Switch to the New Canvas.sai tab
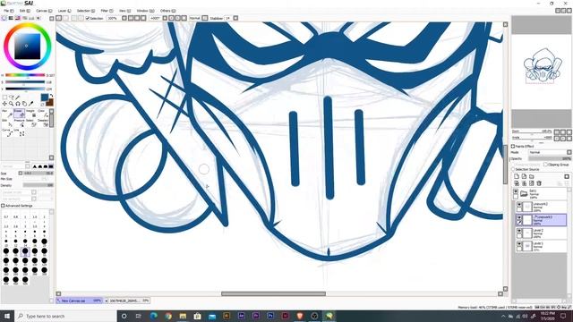Viewport: 573px width, 322px height. 80,301
